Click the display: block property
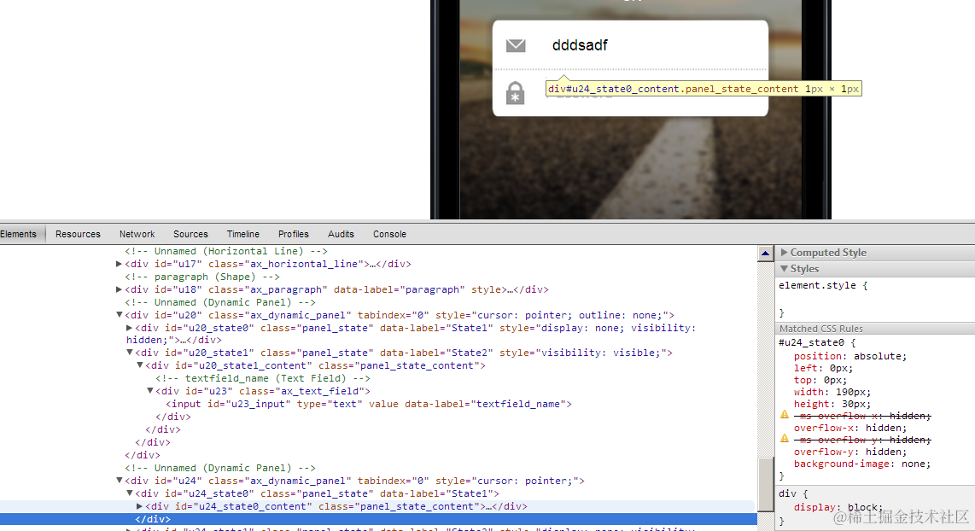 (x=838, y=507)
